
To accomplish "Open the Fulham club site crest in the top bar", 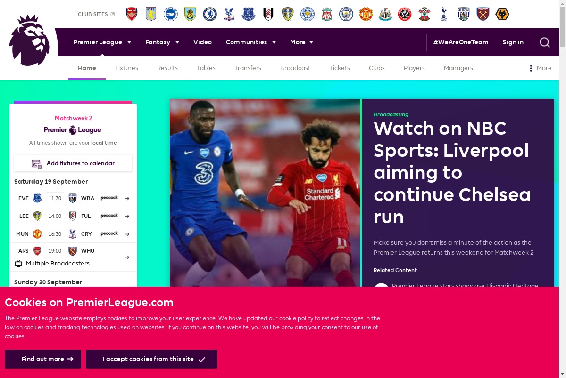I will point(268,14).
